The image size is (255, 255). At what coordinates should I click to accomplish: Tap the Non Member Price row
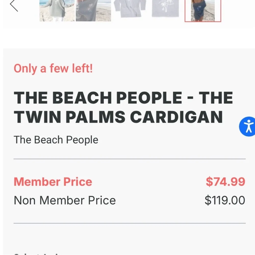[x=65, y=200]
